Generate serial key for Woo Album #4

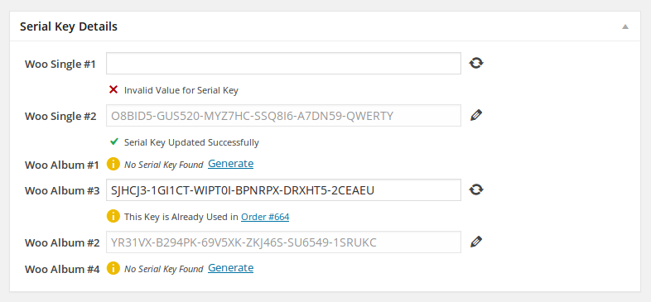click(x=231, y=268)
